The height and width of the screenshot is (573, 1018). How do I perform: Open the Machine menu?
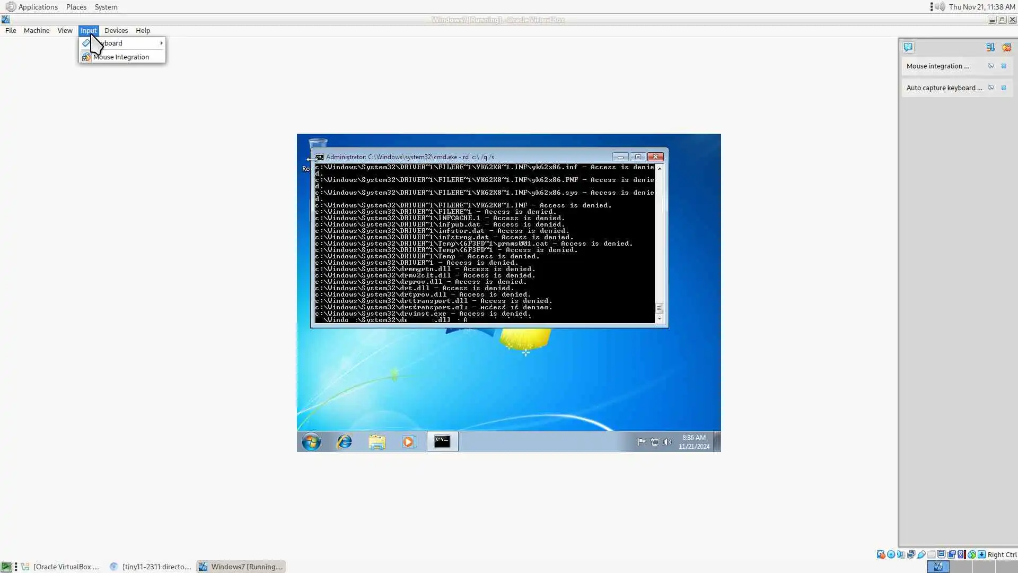click(36, 31)
